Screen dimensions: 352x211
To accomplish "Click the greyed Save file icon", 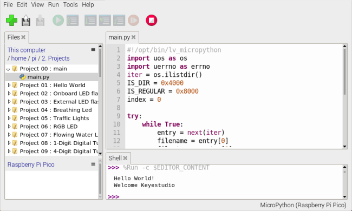I will click(40, 21).
